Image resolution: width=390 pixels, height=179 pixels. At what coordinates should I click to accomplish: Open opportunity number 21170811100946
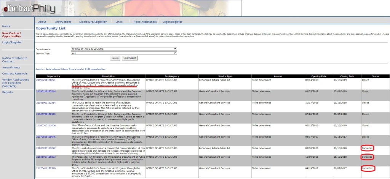[x=46, y=136]
